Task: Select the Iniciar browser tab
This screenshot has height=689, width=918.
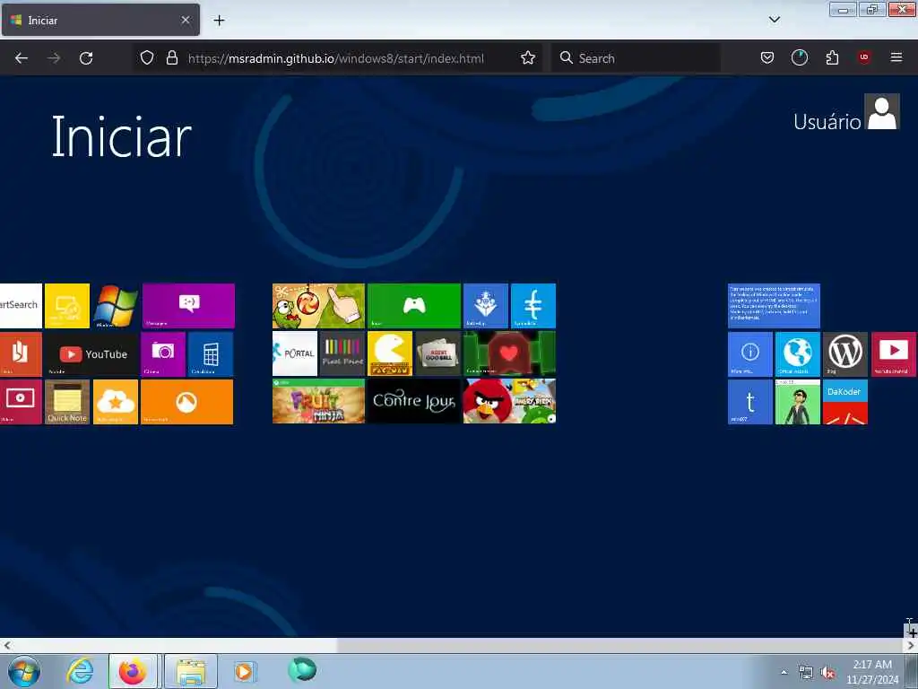Action: [x=100, y=20]
